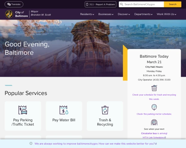Open the Departments menu
The width and height of the screenshot is (186, 148).
pyautogui.click(x=143, y=14)
